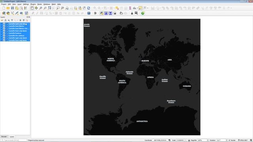Create a new project with the blank page icon
253x142 pixels.
tap(4, 8)
